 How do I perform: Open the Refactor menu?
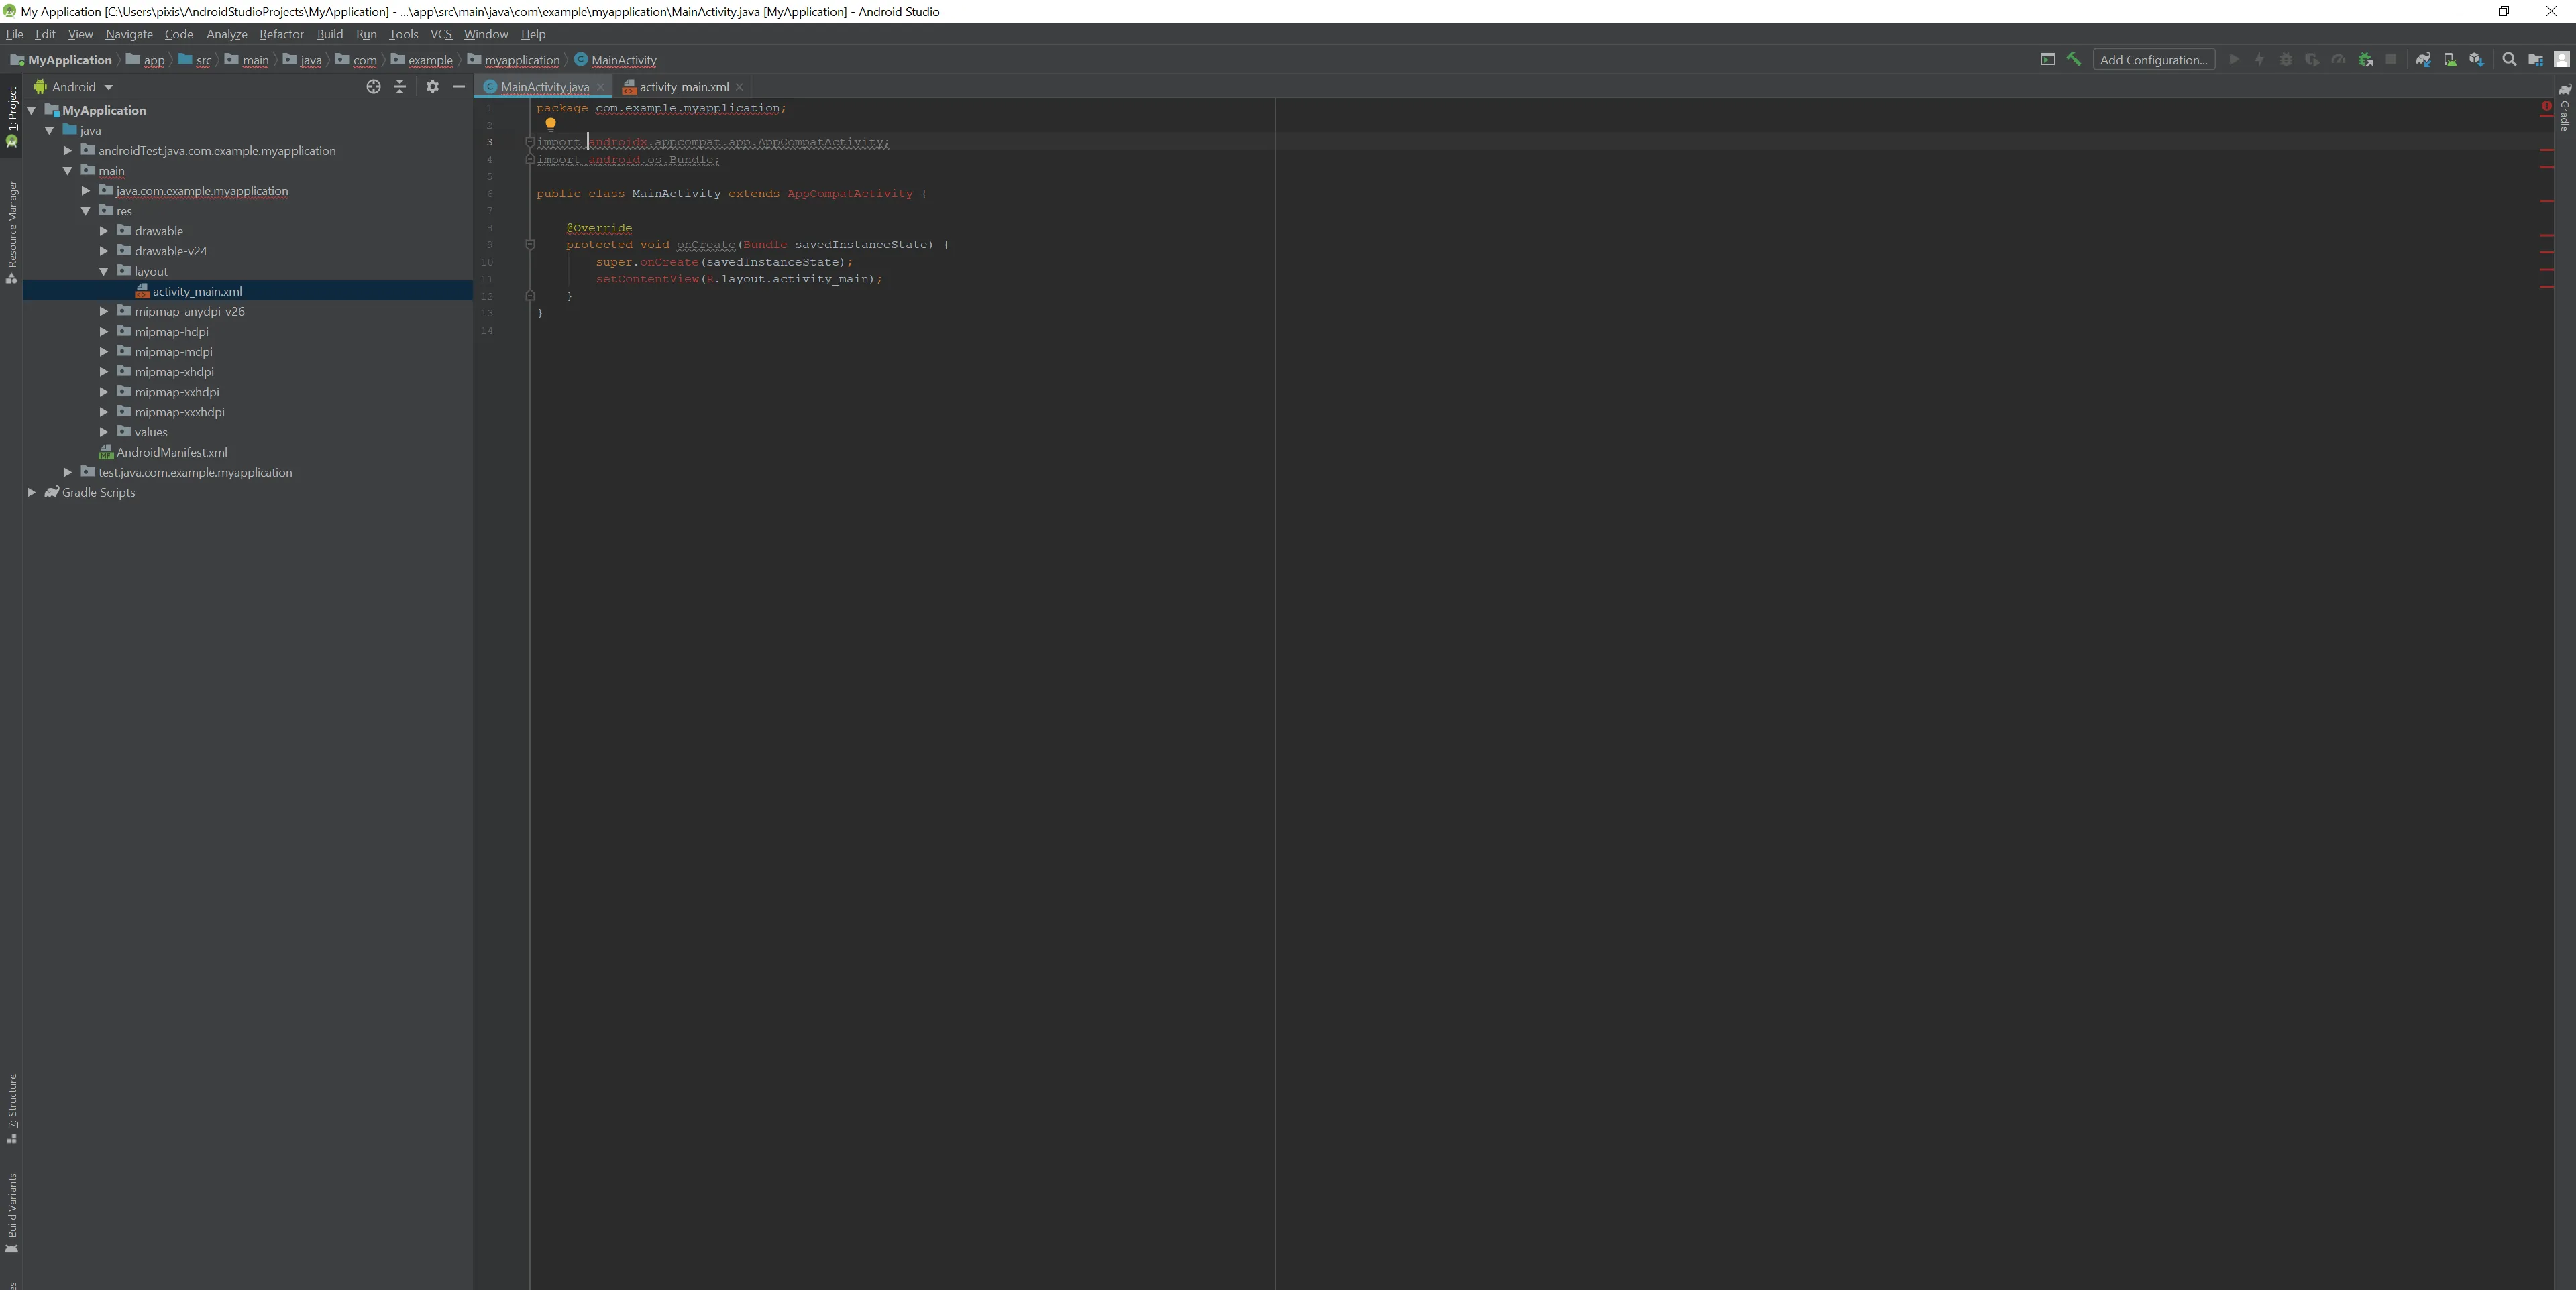tap(281, 34)
